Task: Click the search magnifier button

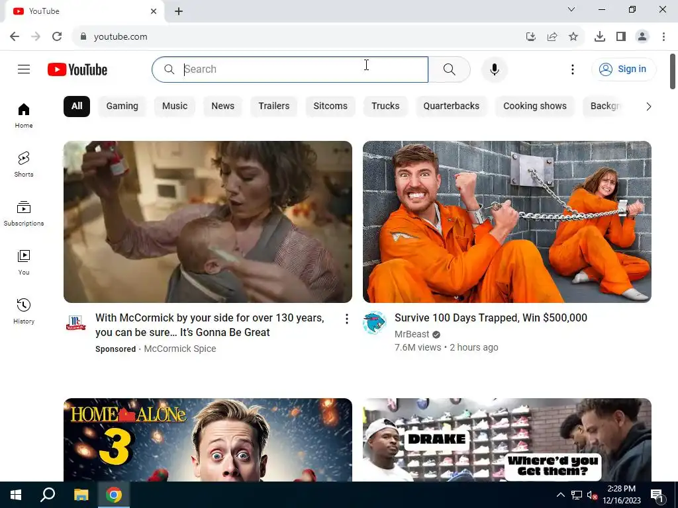Action: click(x=450, y=69)
